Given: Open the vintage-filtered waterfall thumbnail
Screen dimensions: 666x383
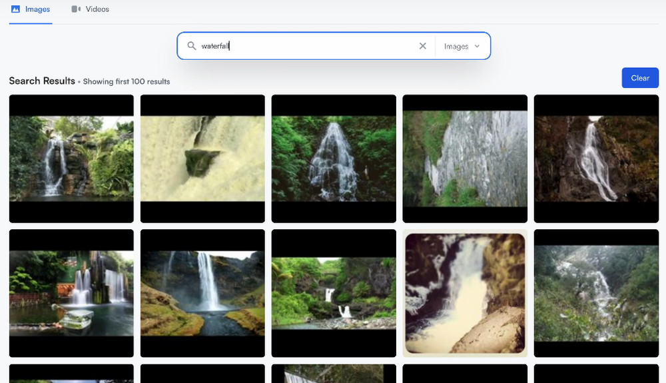Looking at the screenshot, I should click(x=465, y=293).
